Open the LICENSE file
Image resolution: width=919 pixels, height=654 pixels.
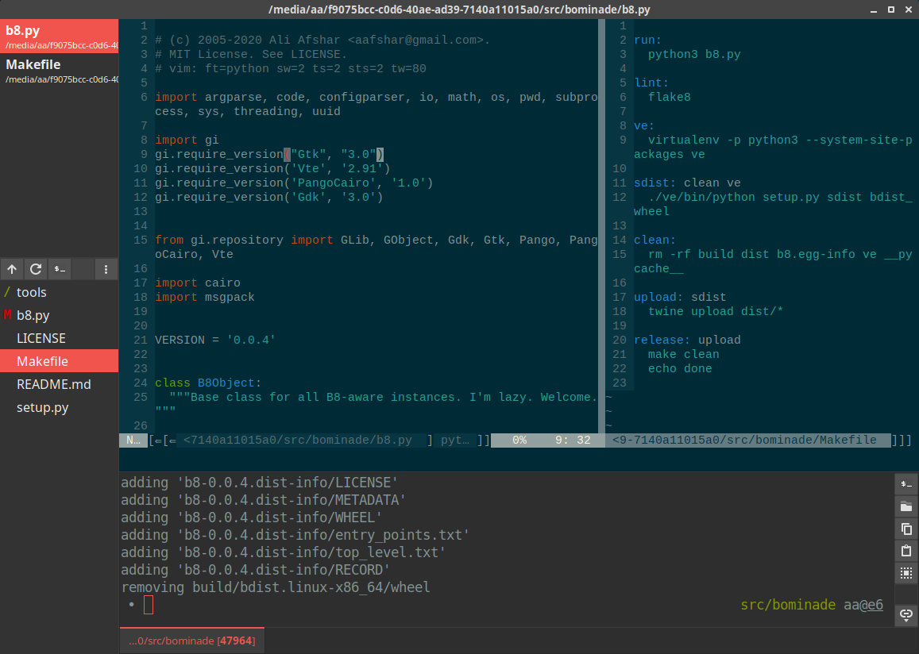[60, 338]
